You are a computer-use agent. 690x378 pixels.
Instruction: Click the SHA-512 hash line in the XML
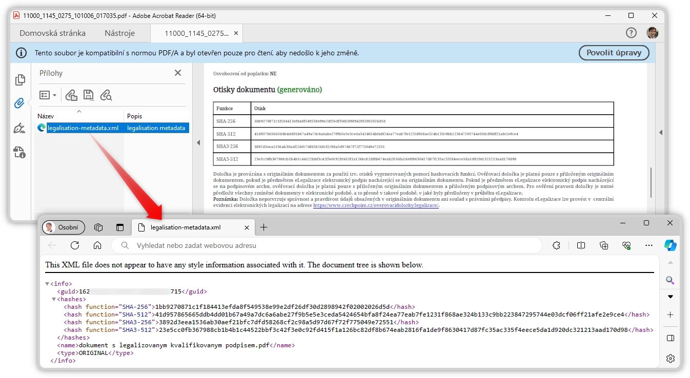pyautogui.click(x=356, y=314)
